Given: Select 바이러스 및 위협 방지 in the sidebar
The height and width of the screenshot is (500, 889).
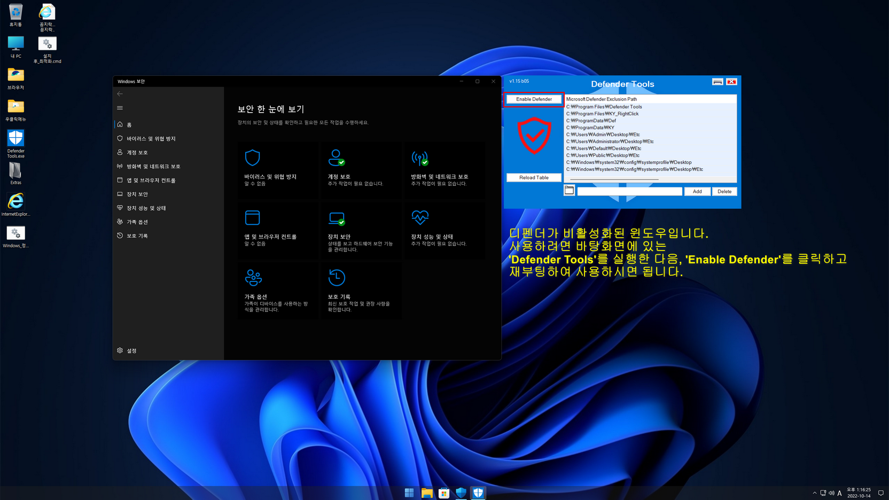Looking at the screenshot, I should pyautogui.click(x=168, y=138).
